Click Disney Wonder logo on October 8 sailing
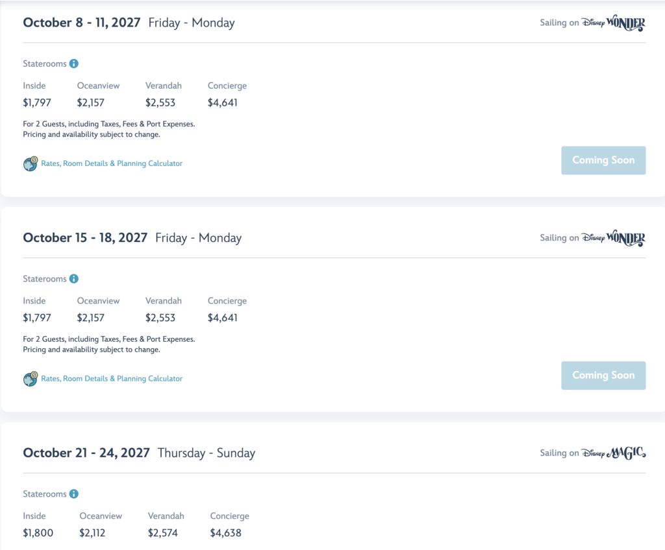 (613, 23)
